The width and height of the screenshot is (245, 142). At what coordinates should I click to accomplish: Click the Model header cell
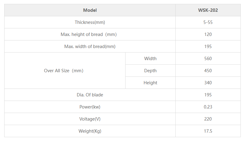(x=90, y=10)
